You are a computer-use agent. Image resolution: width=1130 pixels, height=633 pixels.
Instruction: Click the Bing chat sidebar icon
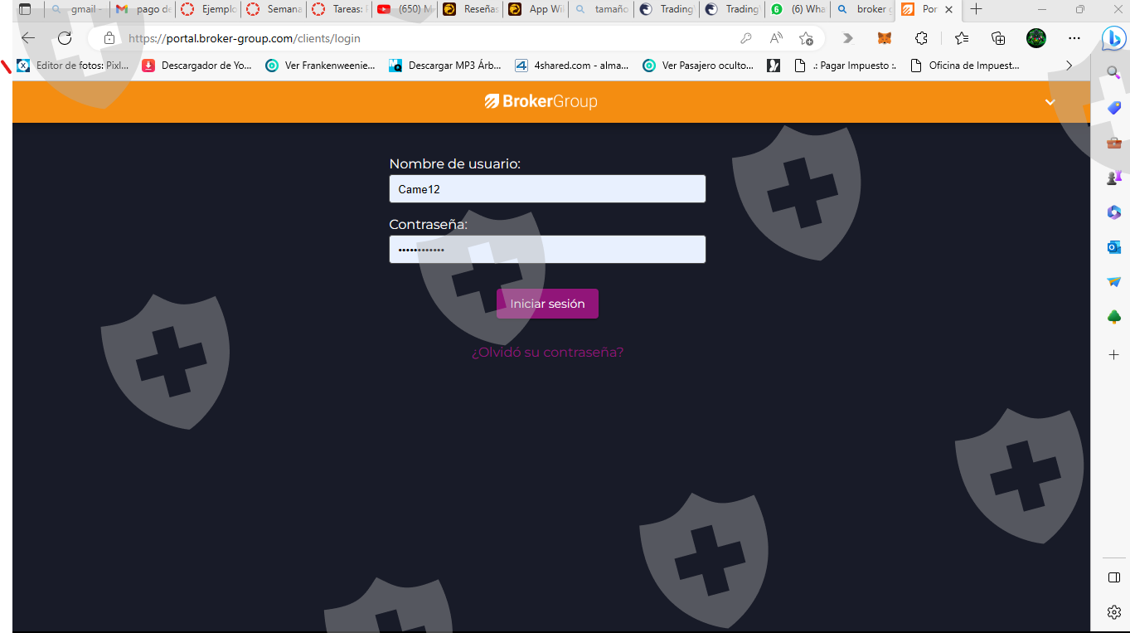pos(1113,38)
